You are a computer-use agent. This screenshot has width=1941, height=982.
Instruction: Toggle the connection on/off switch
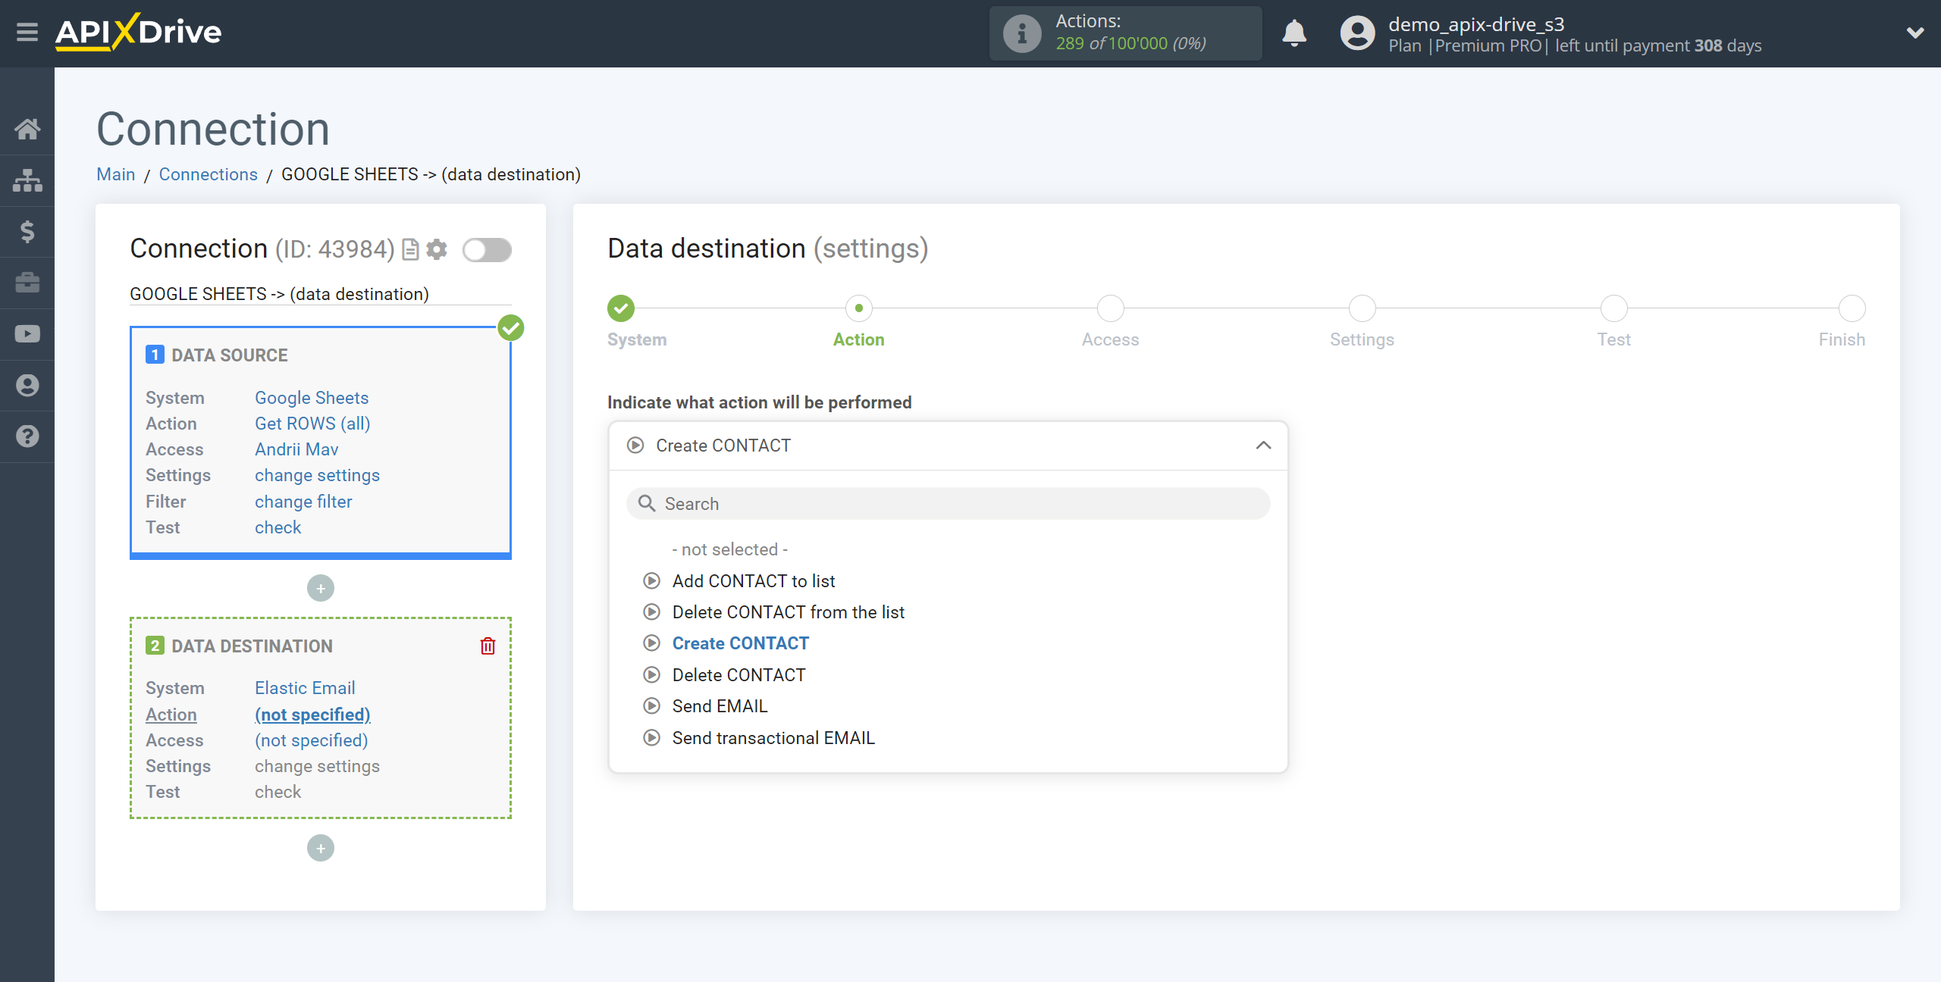click(487, 249)
